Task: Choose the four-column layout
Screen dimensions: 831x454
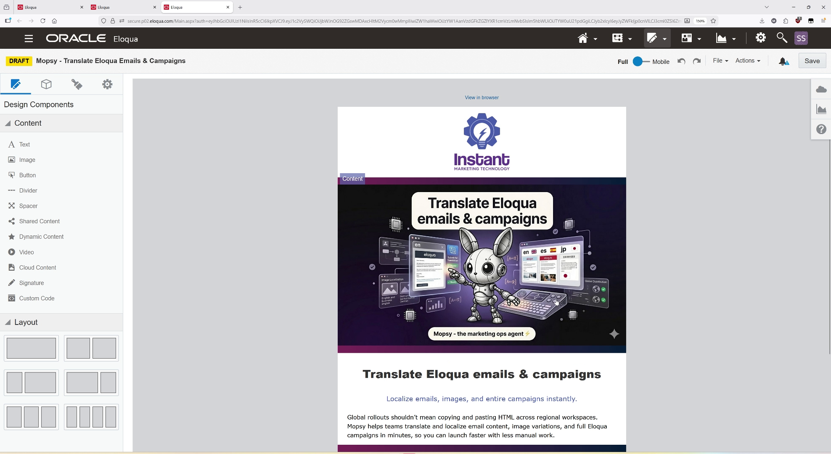Action: (91, 417)
